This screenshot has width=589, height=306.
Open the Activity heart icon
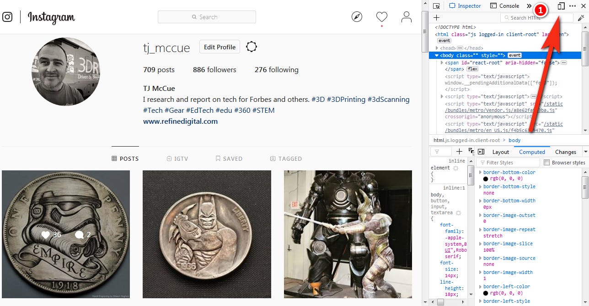pos(382,17)
